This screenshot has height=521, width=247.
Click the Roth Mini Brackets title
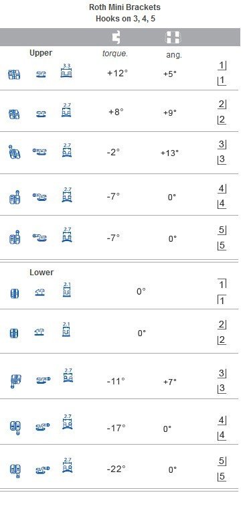tap(125, 7)
